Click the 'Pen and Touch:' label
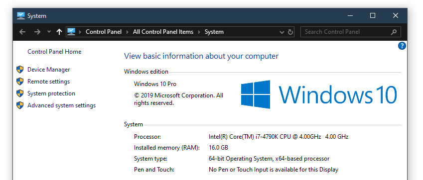Viewport: 423px width, 180px height. 154,170
